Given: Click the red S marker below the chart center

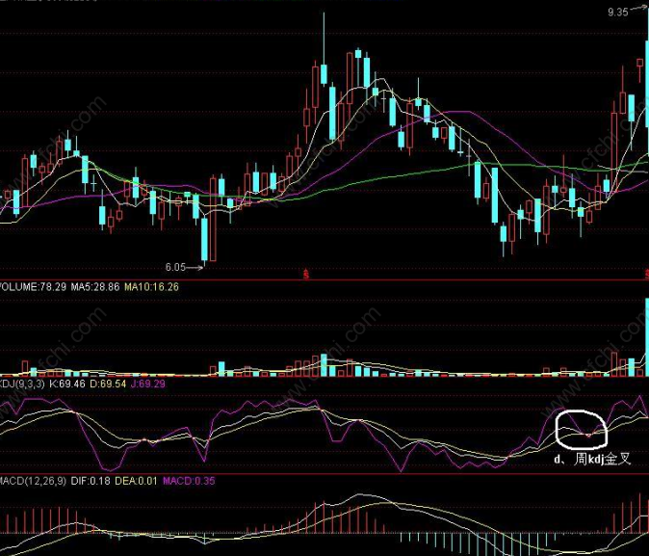Looking at the screenshot, I should click(306, 274).
